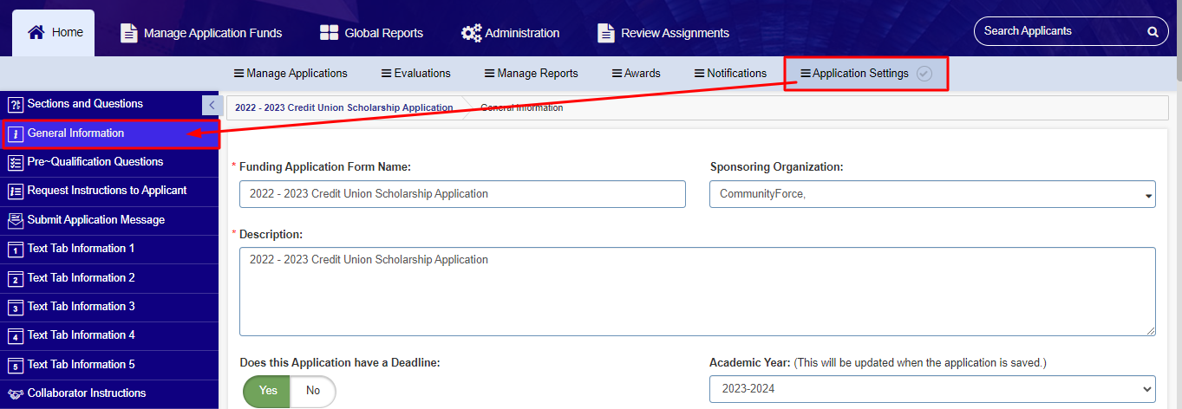Click the 2022 - 2023 Credit Union Scholarship breadcrumb

pyautogui.click(x=343, y=108)
